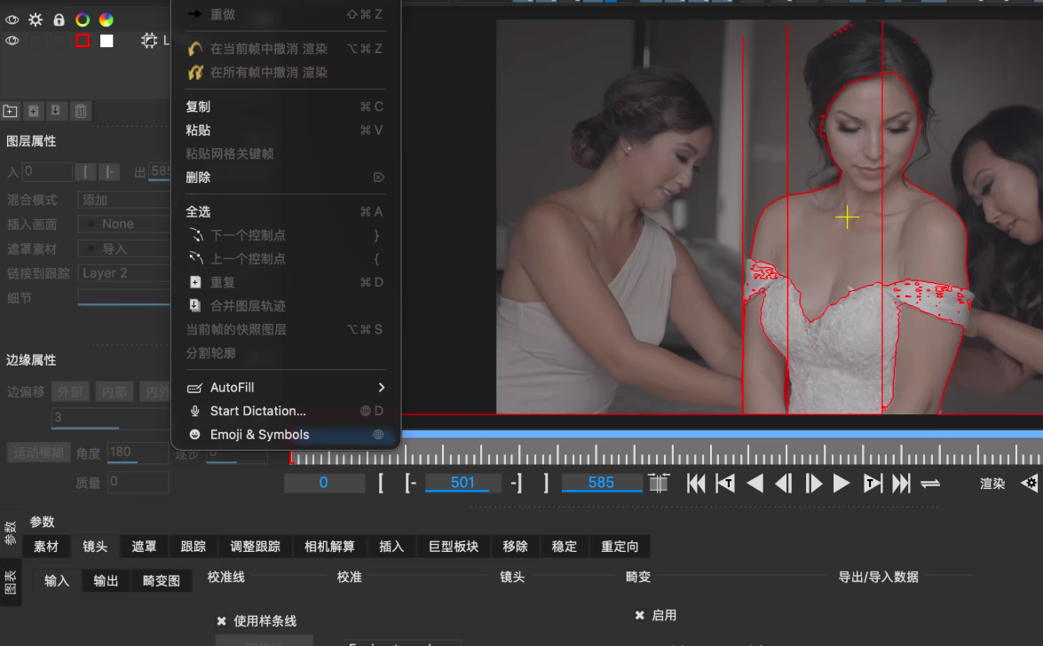Screen dimensions: 1043x646
Task: Jump to the first frame of the clip
Action: pyautogui.click(x=697, y=484)
